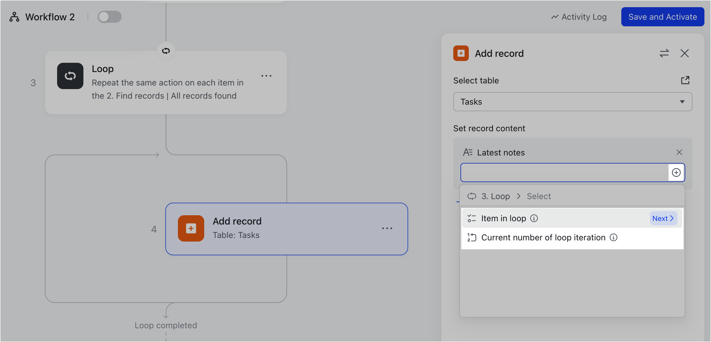Click Next to expand Item in loop
711x342 pixels.
click(x=663, y=218)
